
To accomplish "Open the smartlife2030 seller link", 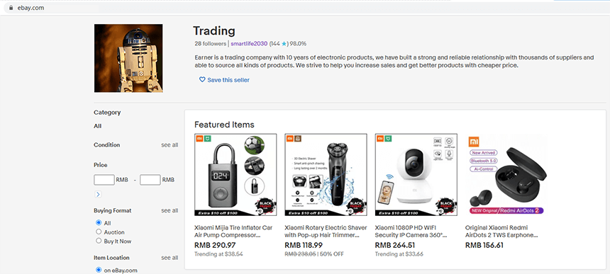I will tap(249, 44).
